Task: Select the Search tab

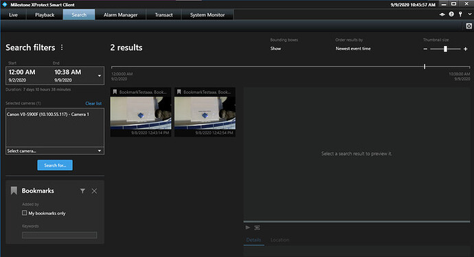Action: [x=79, y=15]
